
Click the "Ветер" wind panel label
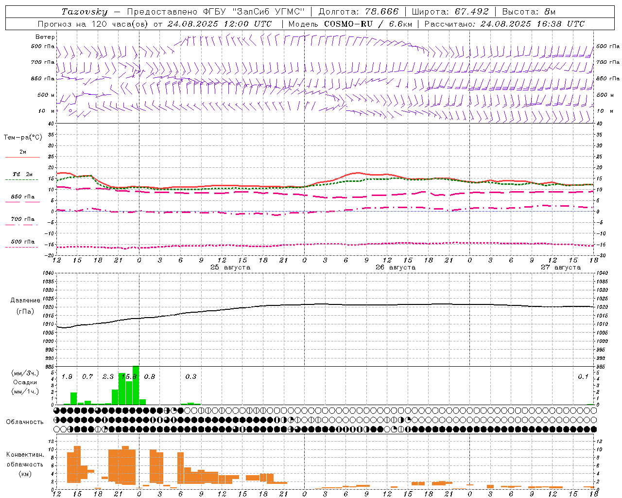(x=45, y=37)
